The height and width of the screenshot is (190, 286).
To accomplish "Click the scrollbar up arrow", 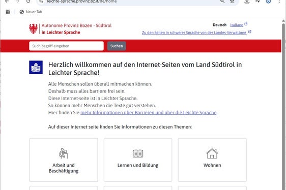I will point(283,21).
